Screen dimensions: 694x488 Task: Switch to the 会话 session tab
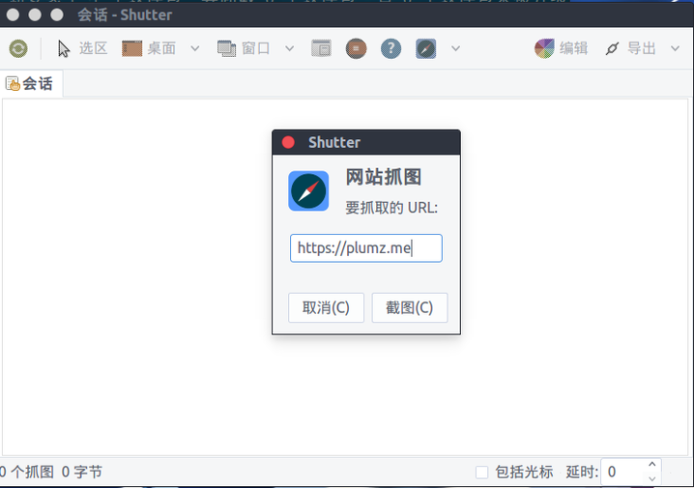[x=30, y=84]
